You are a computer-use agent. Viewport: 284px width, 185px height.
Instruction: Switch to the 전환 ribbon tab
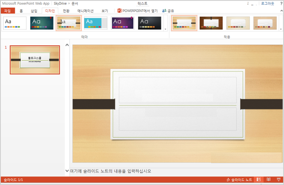pyautogui.click(x=66, y=11)
